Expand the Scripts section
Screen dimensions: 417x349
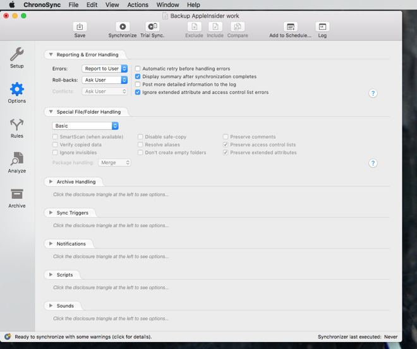(x=51, y=275)
